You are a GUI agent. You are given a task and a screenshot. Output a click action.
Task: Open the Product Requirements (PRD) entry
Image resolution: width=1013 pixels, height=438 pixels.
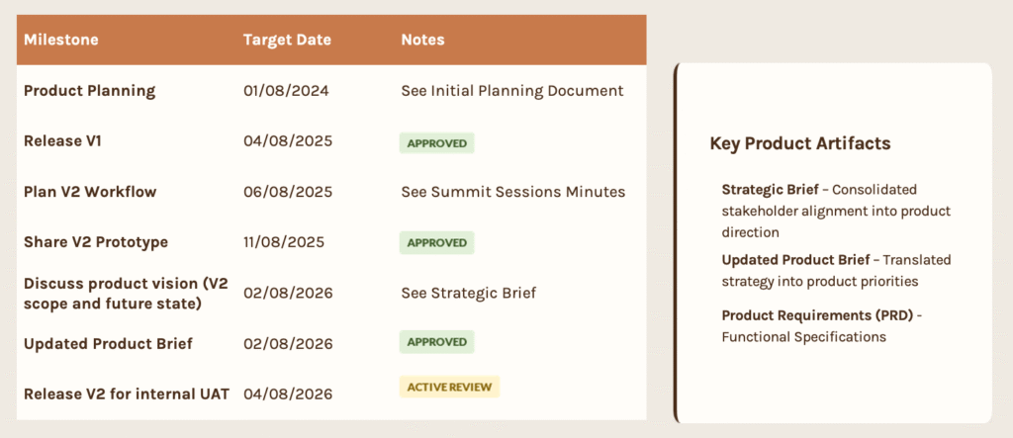tap(822, 326)
